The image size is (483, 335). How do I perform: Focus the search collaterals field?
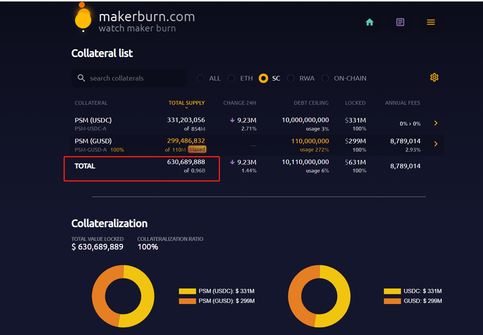pos(129,78)
